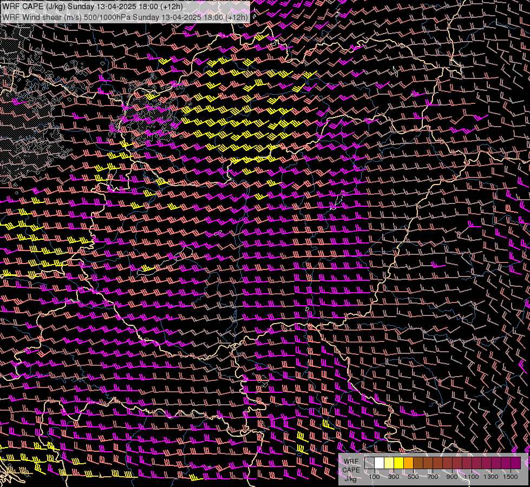The width and height of the screenshot is (530, 487).
Task: Select the bright yellow CAPE legend swatch
Action: coord(399,463)
